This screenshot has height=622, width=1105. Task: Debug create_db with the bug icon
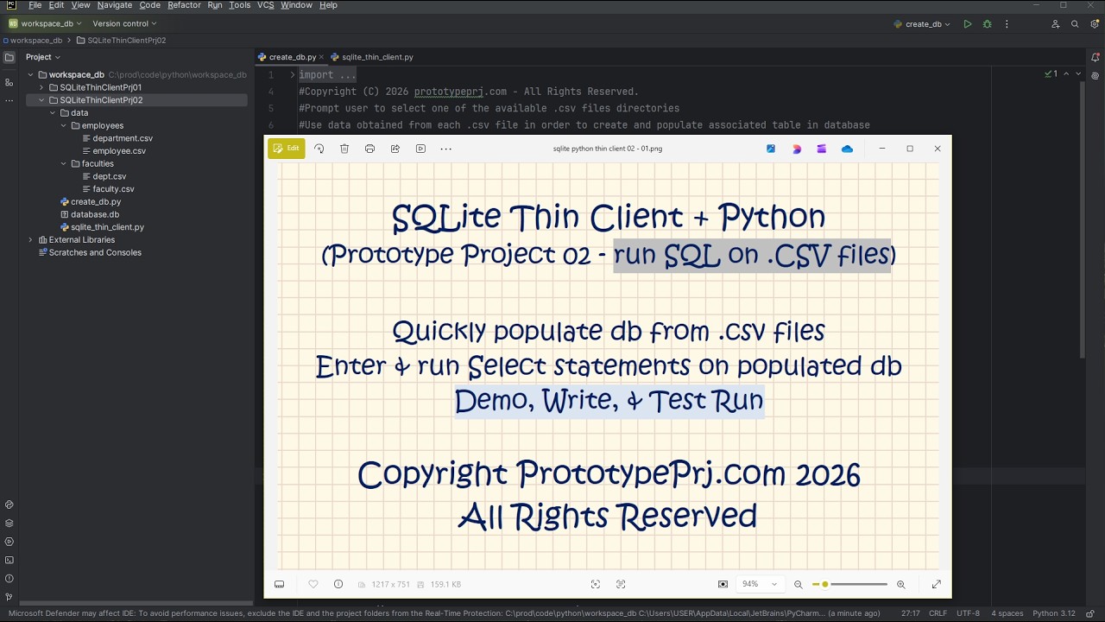(x=988, y=24)
